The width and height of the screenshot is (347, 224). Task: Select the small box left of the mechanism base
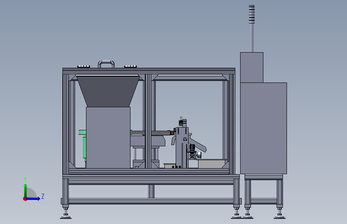(x=170, y=166)
